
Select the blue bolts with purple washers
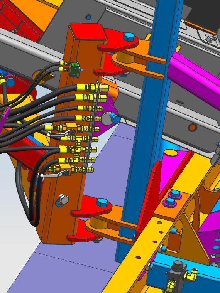173,198
